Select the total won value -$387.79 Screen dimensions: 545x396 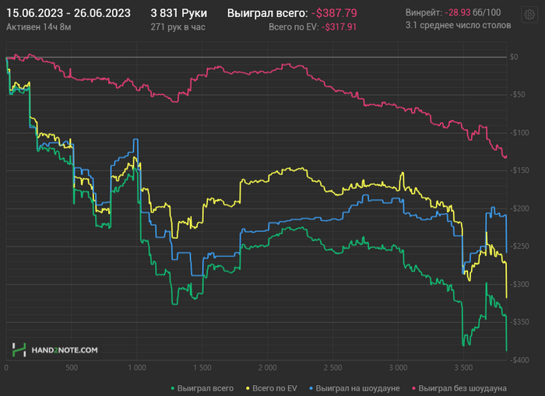point(334,13)
